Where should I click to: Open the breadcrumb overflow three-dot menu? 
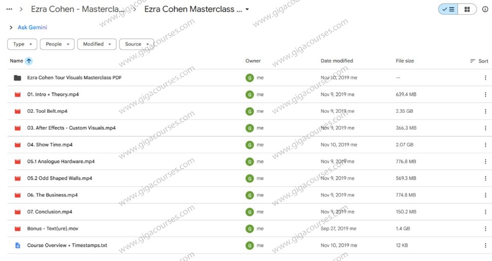click(x=9, y=9)
